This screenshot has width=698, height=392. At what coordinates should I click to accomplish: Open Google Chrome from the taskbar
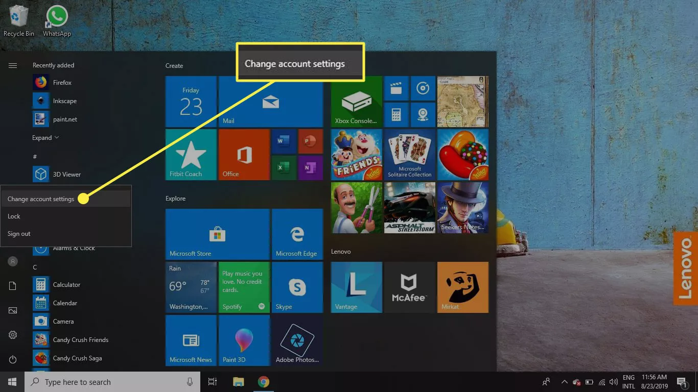pos(264,382)
